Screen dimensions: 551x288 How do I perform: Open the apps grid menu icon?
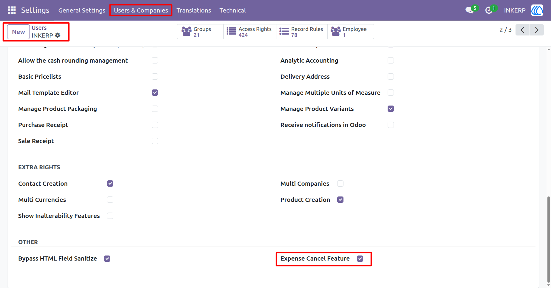coord(12,10)
